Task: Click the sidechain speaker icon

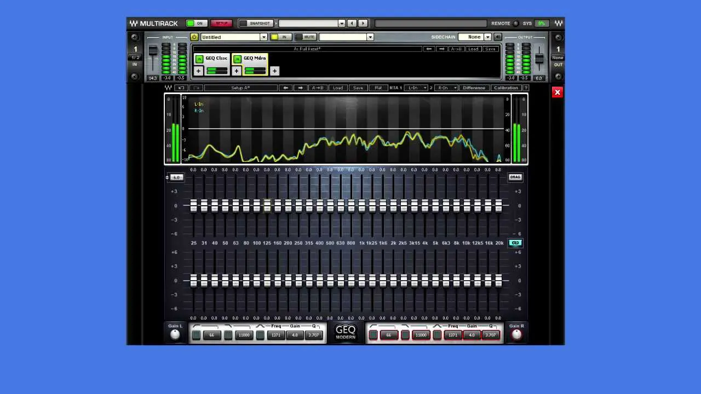Action: (498, 37)
